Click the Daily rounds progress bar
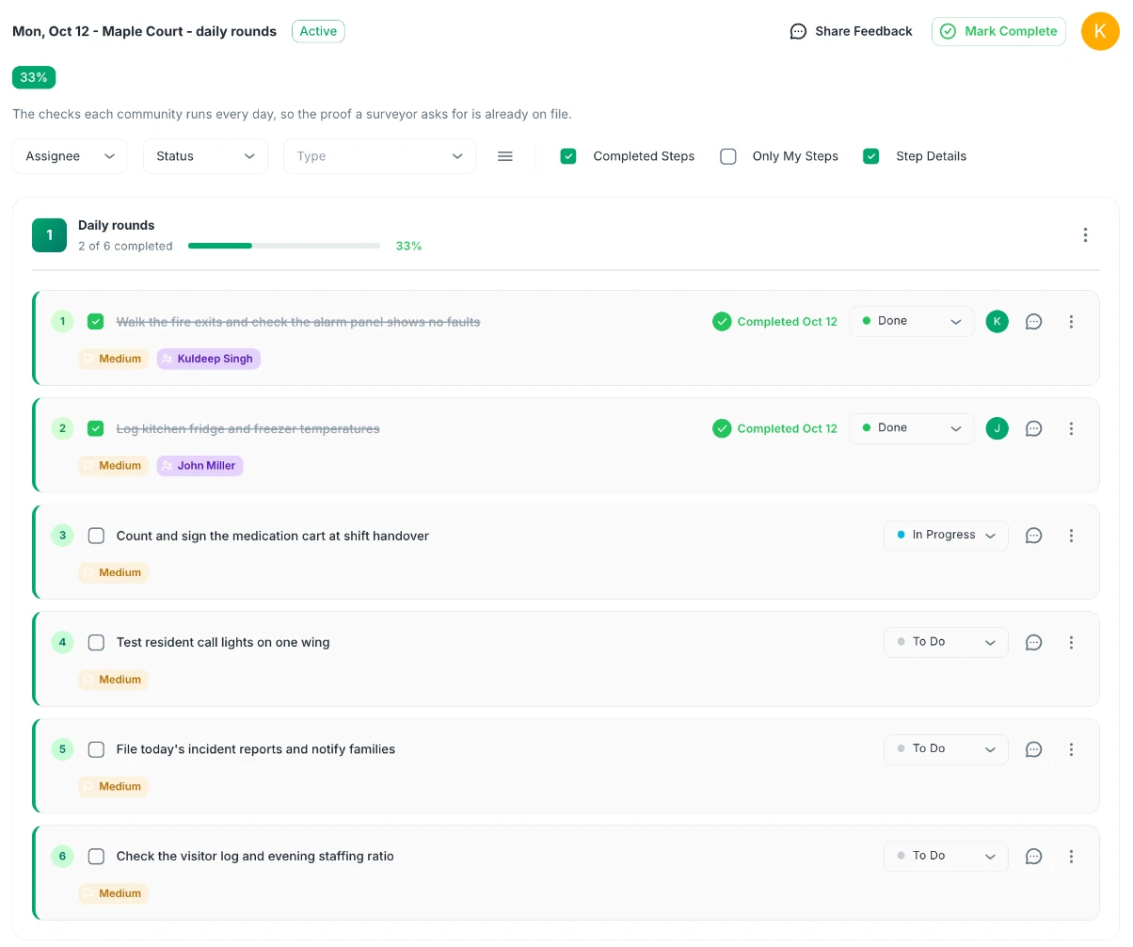Viewport: 1133px width, 947px height. click(284, 246)
